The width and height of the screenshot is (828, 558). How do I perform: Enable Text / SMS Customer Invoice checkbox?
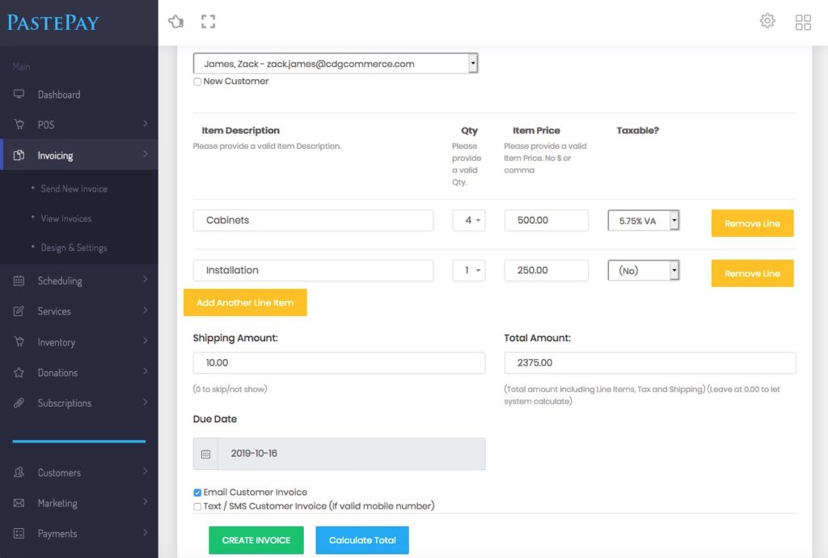click(x=198, y=507)
